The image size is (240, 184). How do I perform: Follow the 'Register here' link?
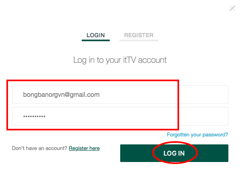pyautogui.click(x=84, y=148)
